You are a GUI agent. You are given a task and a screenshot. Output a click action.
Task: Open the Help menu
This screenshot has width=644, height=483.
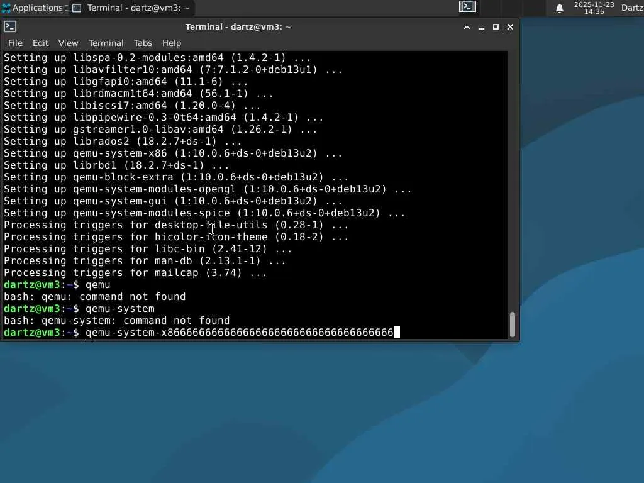(171, 43)
